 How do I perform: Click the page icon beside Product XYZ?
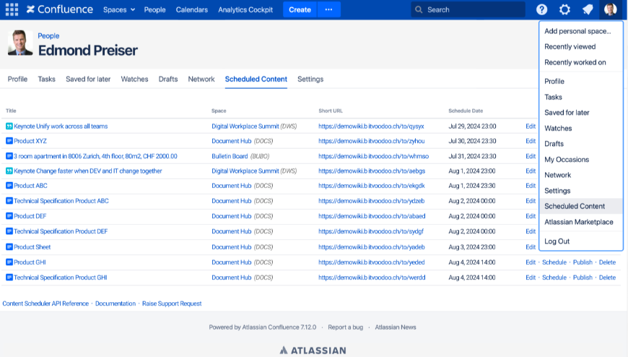click(x=9, y=141)
